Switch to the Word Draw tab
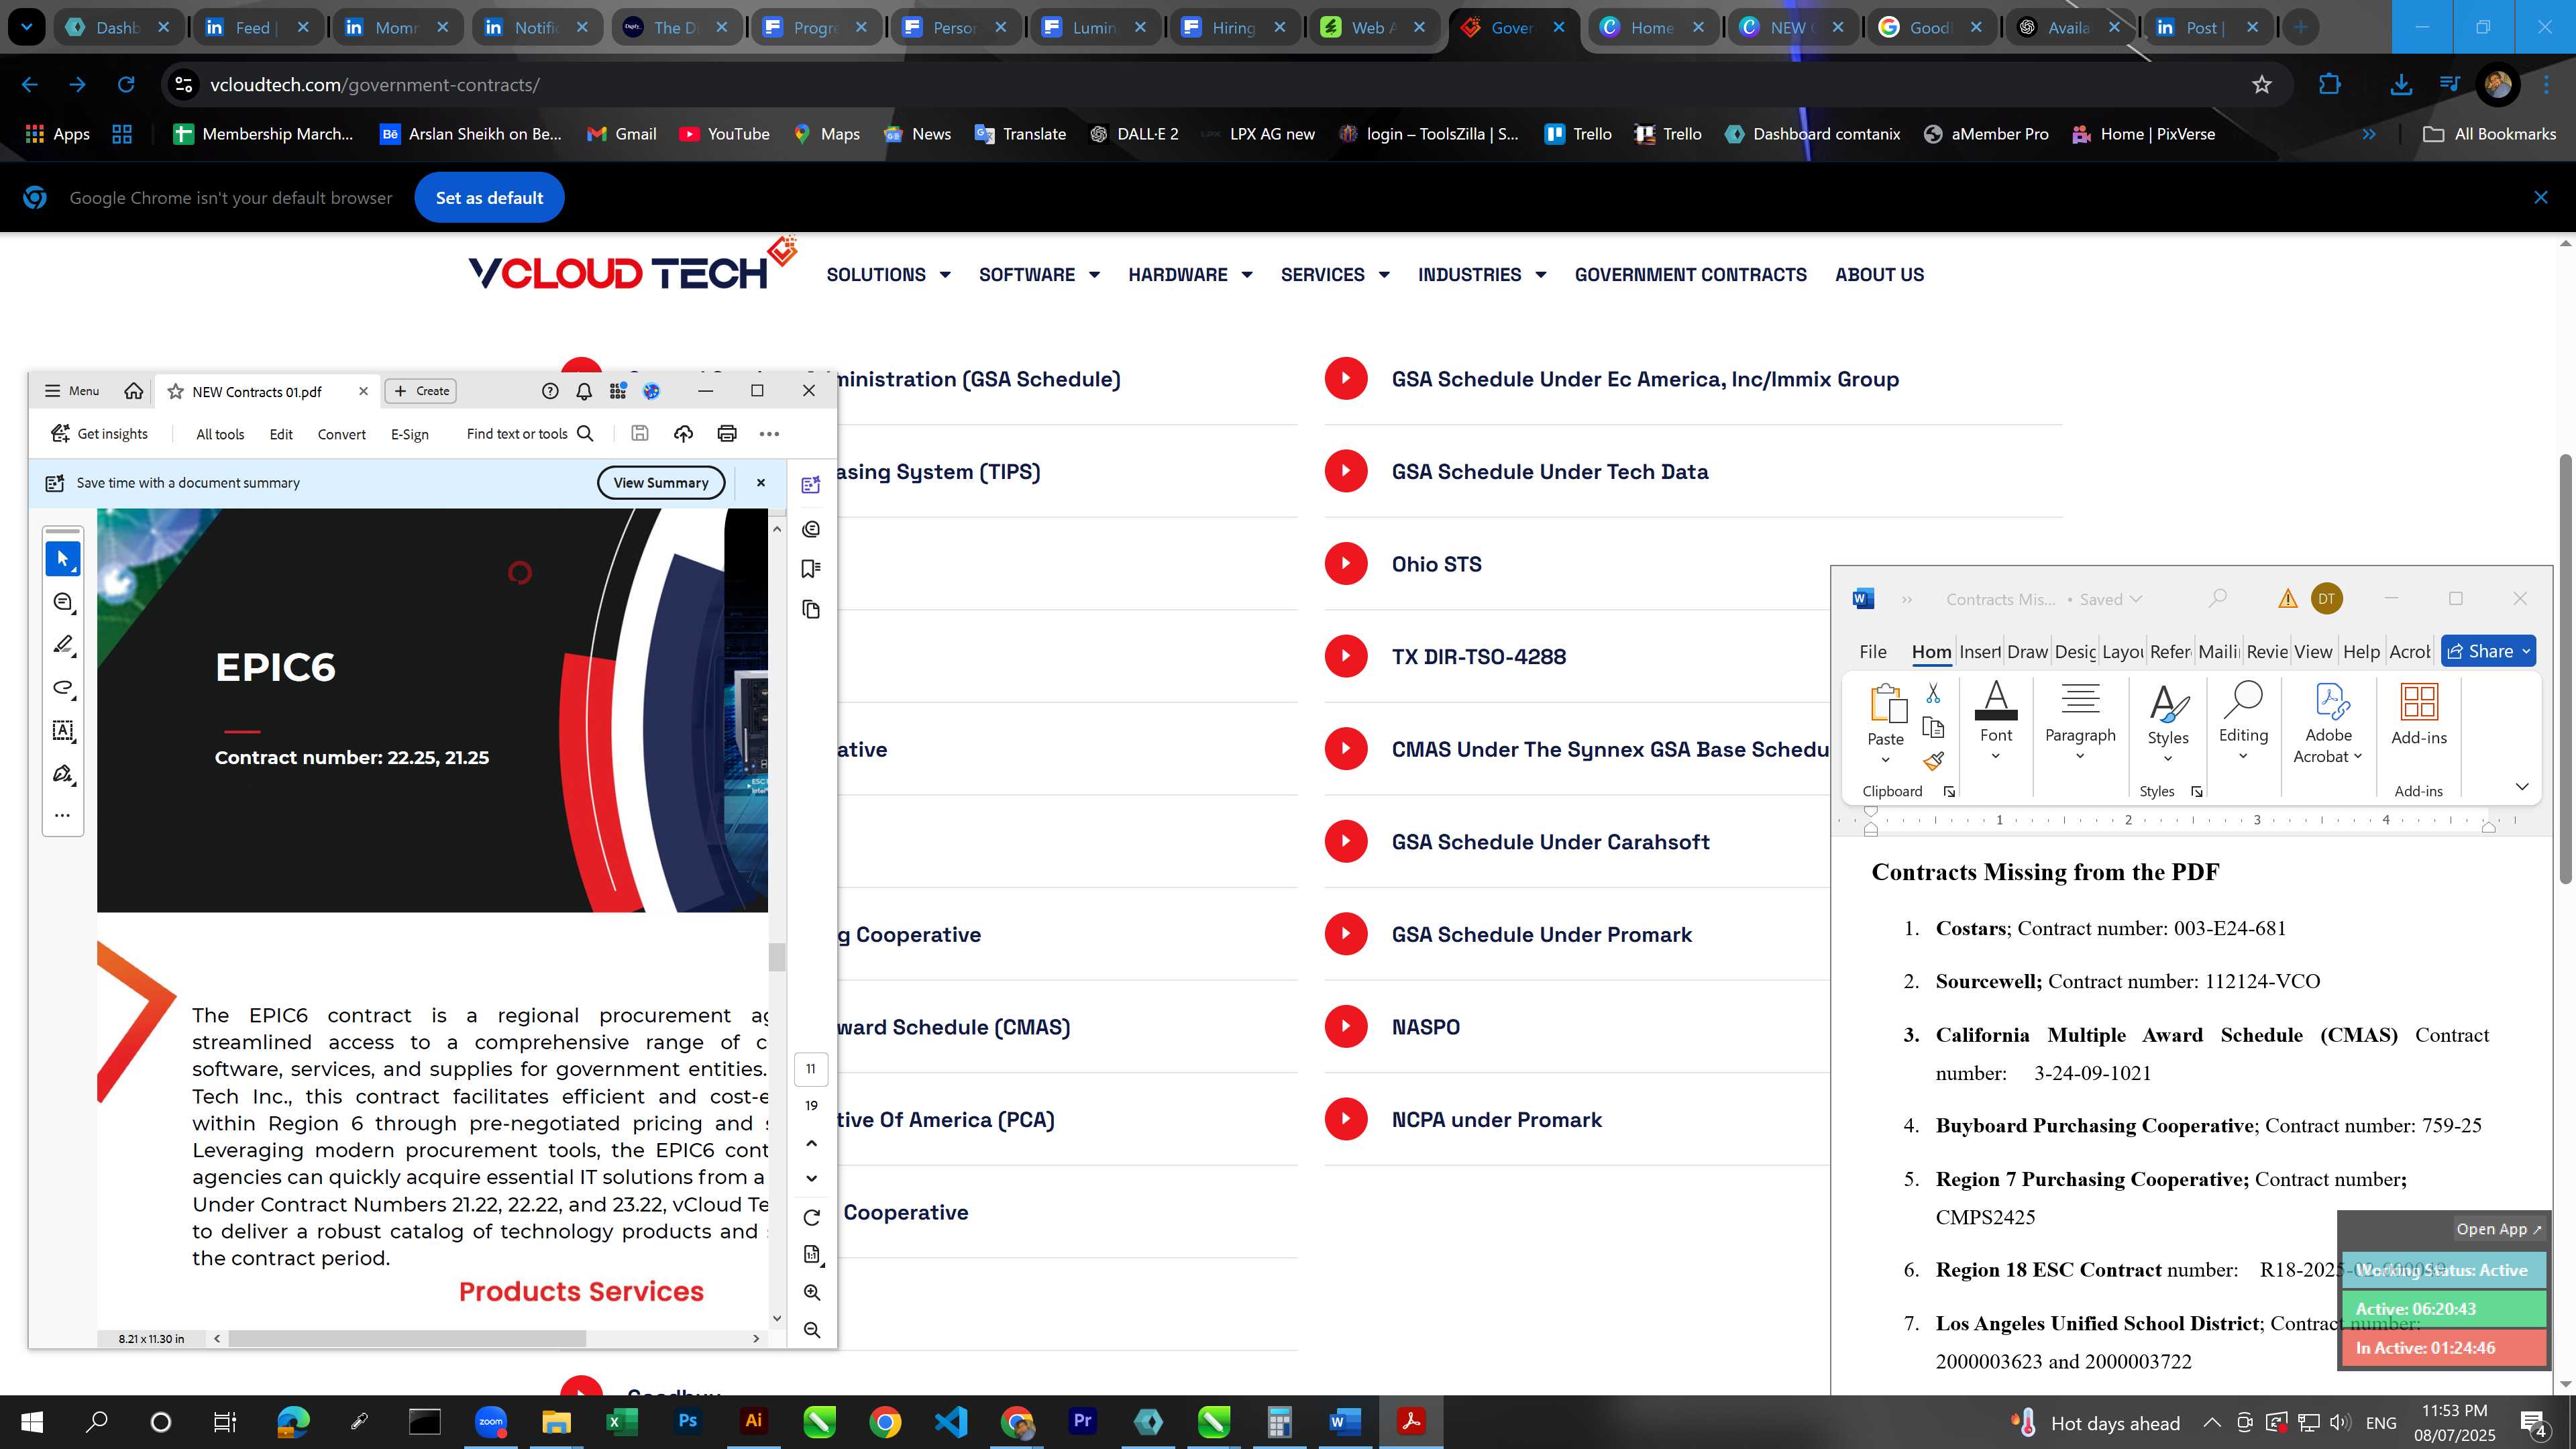This screenshot has height=1449, width=2576. tap(2027, 652)
